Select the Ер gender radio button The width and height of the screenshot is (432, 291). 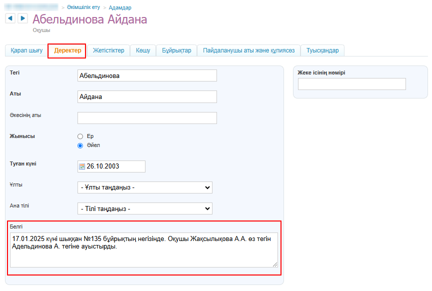80,136
